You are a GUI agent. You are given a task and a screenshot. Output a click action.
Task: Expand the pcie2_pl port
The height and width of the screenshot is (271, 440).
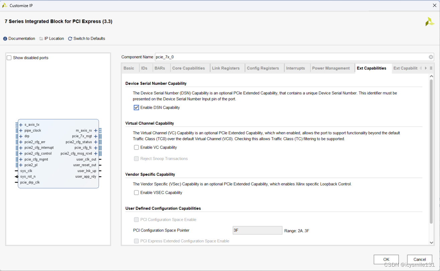coord(21,165)
